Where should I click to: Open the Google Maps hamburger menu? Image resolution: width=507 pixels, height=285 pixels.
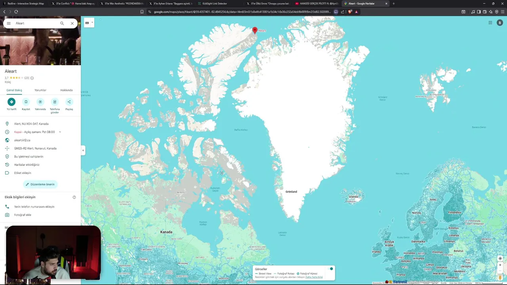pos(9,23)
